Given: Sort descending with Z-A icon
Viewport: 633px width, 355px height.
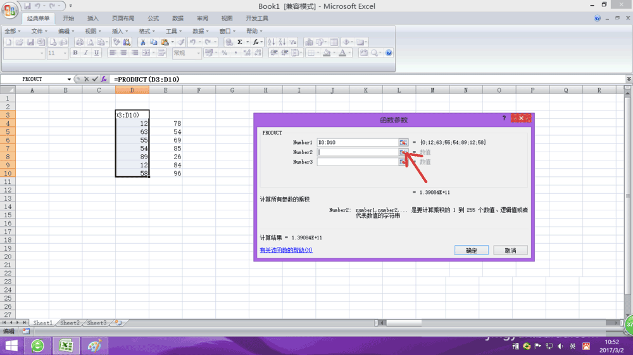Looking at the screenshot, I should pos(282,42).
